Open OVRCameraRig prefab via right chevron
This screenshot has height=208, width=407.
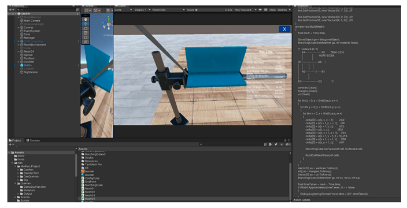tap(79, 41)
